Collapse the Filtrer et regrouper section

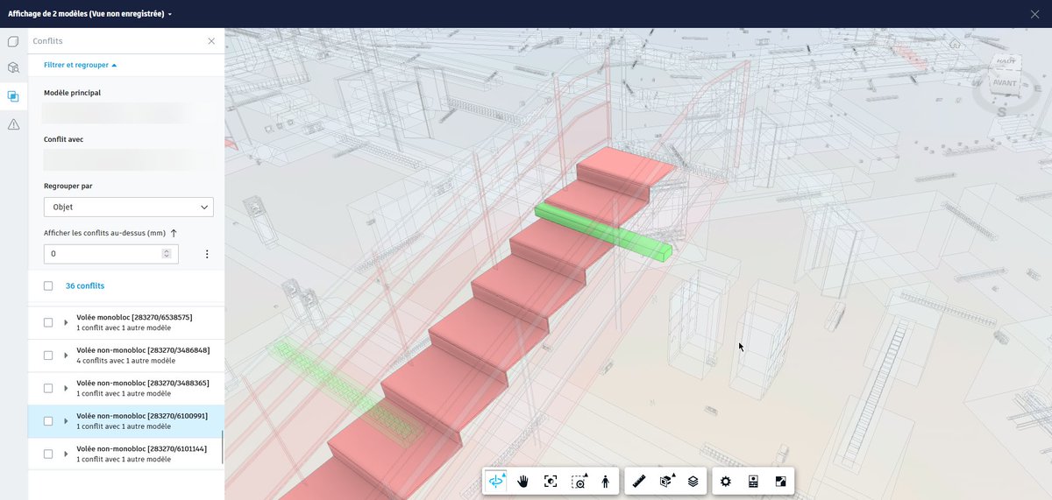coord(80,65)
